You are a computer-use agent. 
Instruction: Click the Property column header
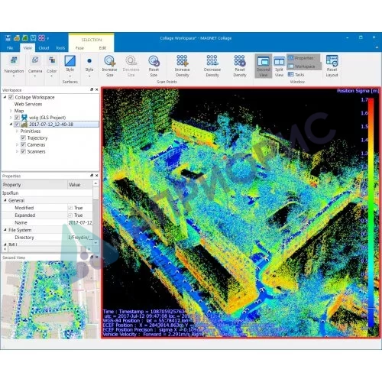pyautogui.click(x=34, y=185)
